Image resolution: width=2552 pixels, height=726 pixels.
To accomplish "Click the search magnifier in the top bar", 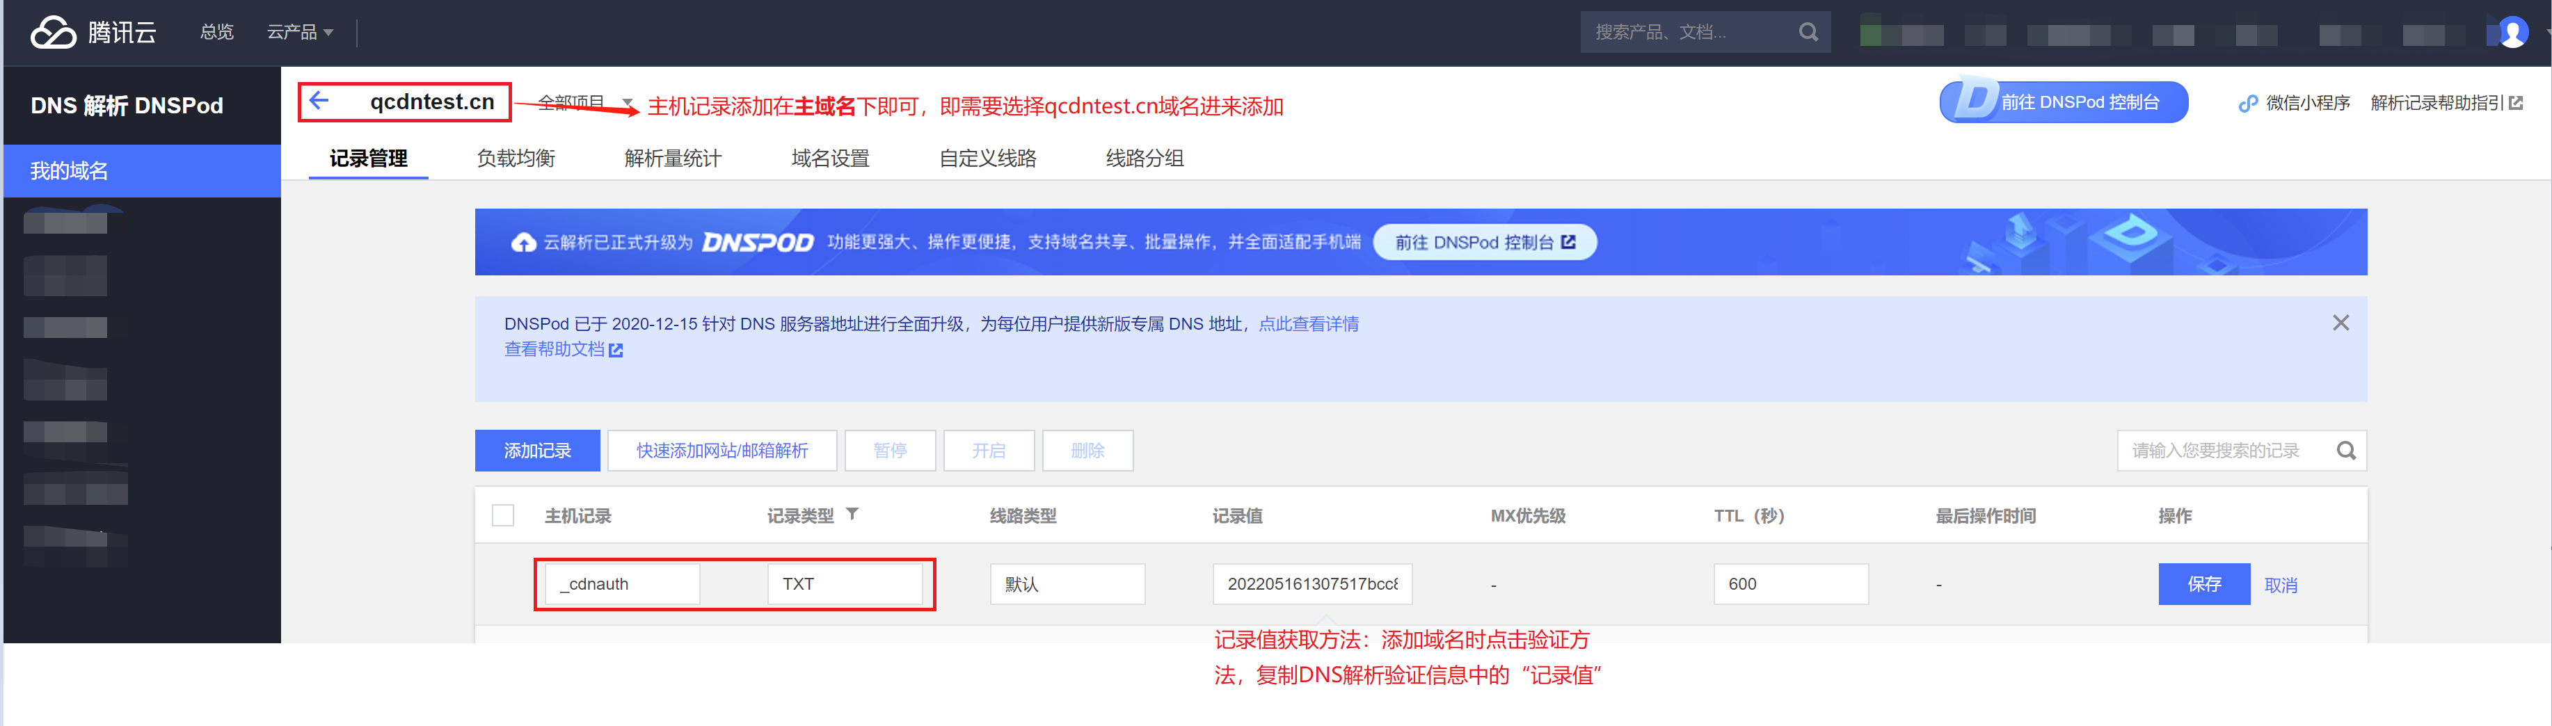I will 1808,32.
